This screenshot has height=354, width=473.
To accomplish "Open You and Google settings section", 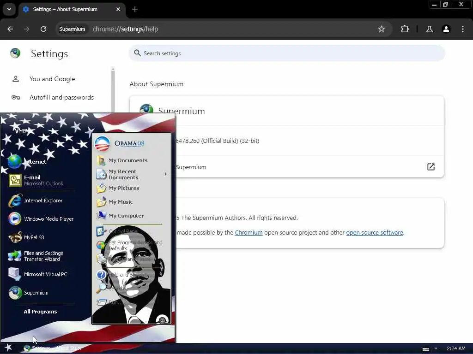I will click(52, 79).
